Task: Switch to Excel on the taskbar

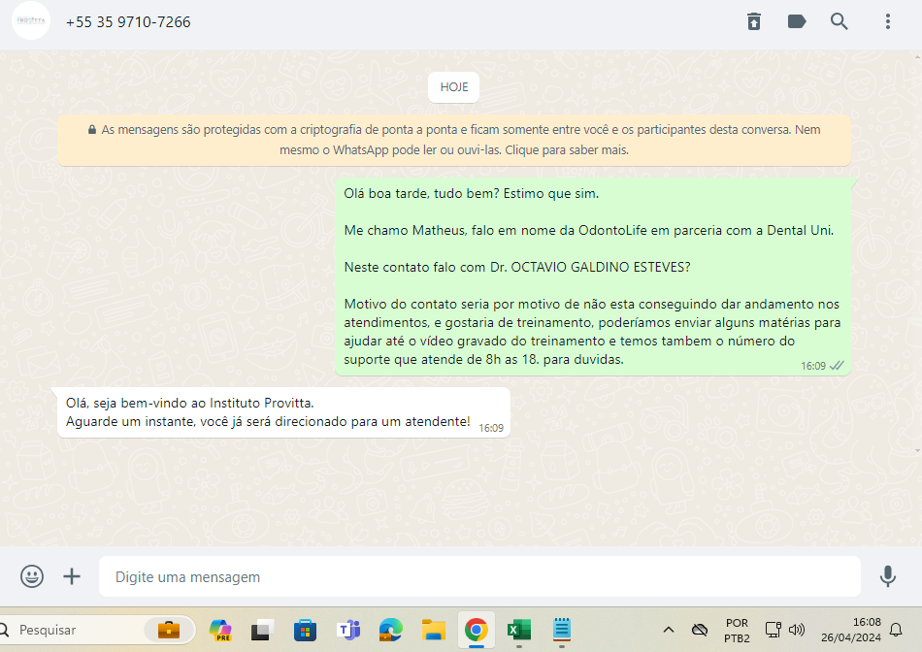Action: point(518,631)
